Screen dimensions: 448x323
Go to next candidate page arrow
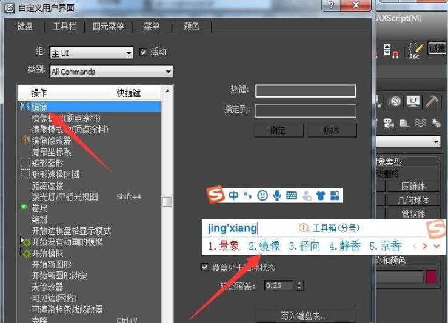(425, 246)
